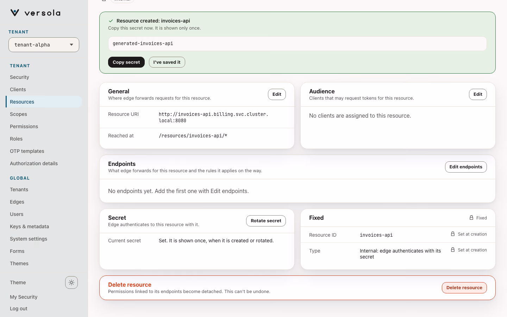Screen dimensions: 507x317
Task: Click the lock icon in Resource ID row
Action: [x=453, y=234]
